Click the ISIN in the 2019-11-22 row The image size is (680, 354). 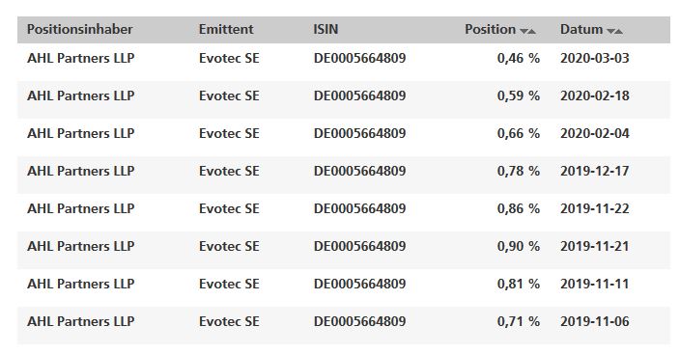359,209
